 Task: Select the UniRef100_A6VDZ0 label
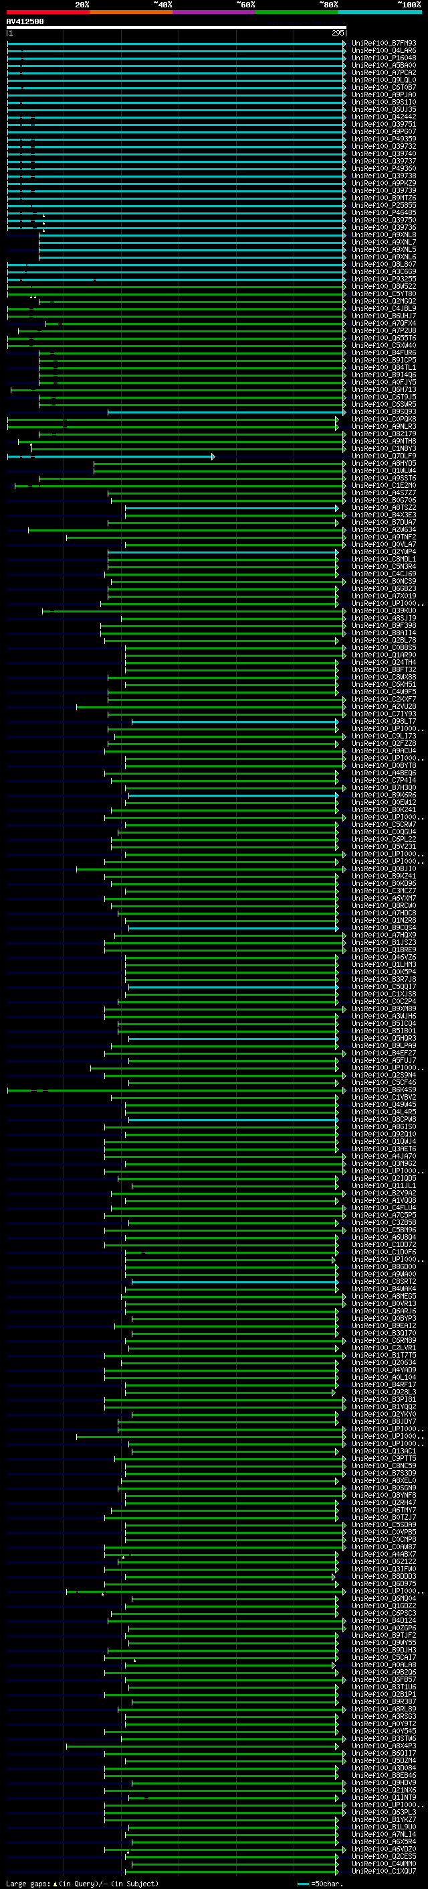(x=384, y=1849)
